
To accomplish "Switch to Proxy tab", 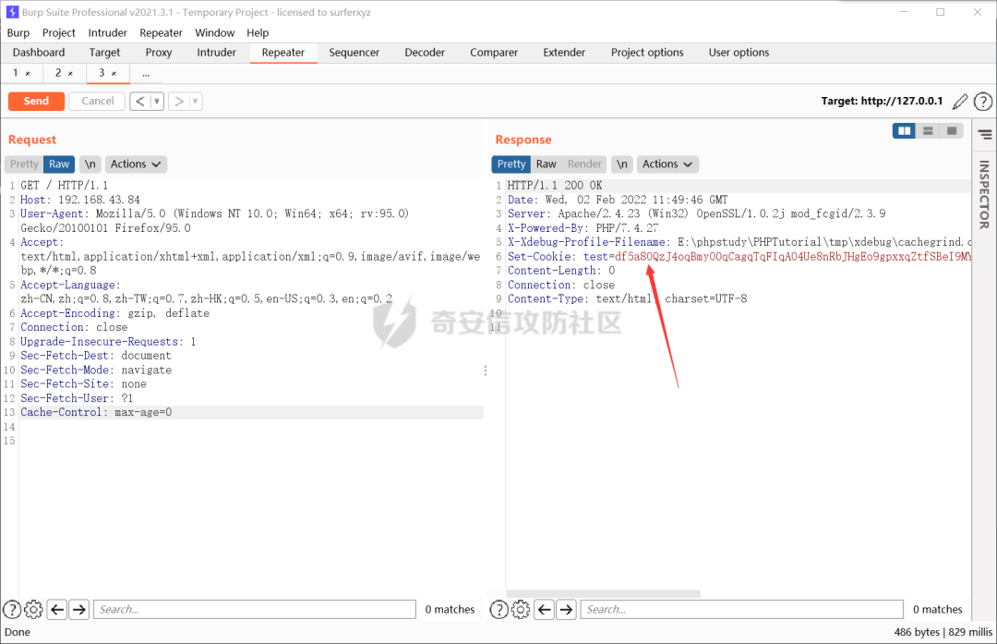I will [159, 52].
